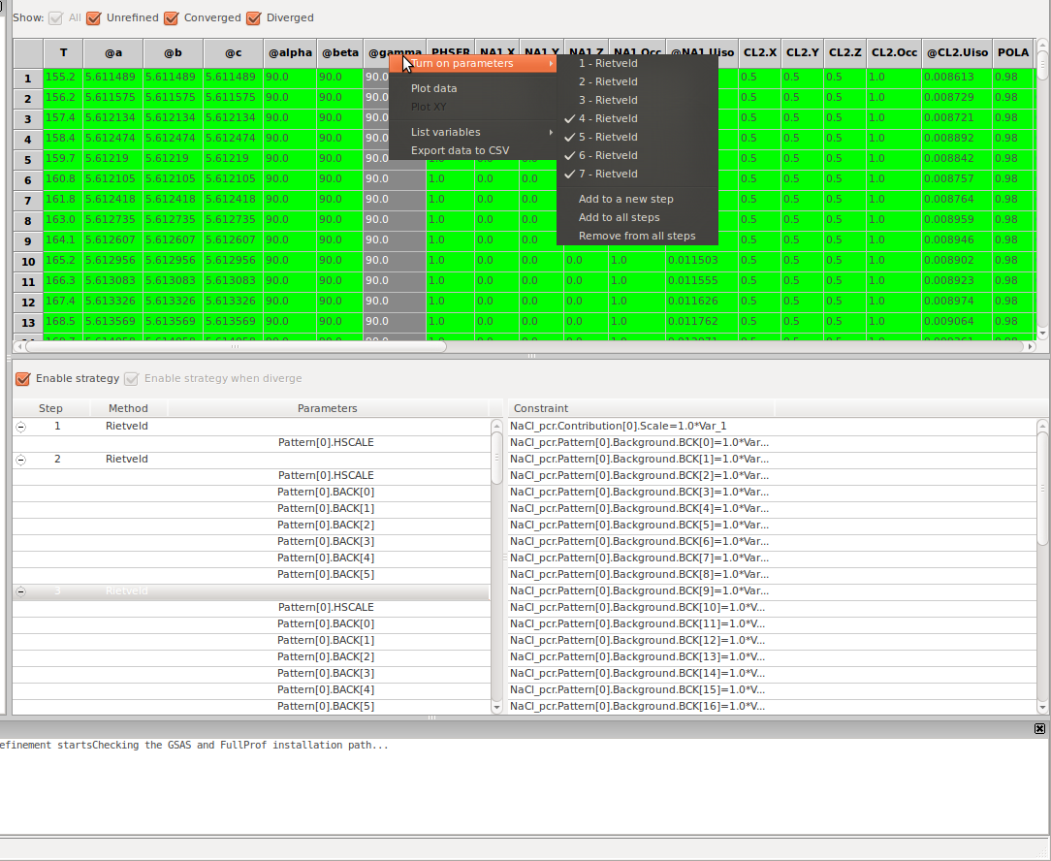The width and height of the screenshot is (1051, 861).
Task: Click strategy list scrollbar down arrow
Action: click(496, 707)
